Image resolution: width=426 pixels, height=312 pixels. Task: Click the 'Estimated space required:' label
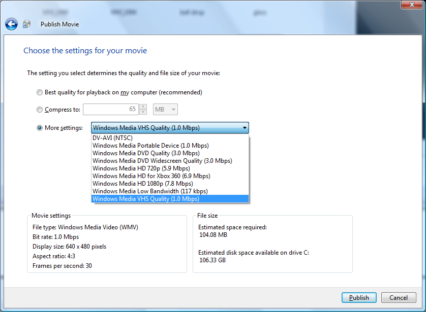[232, 227]
